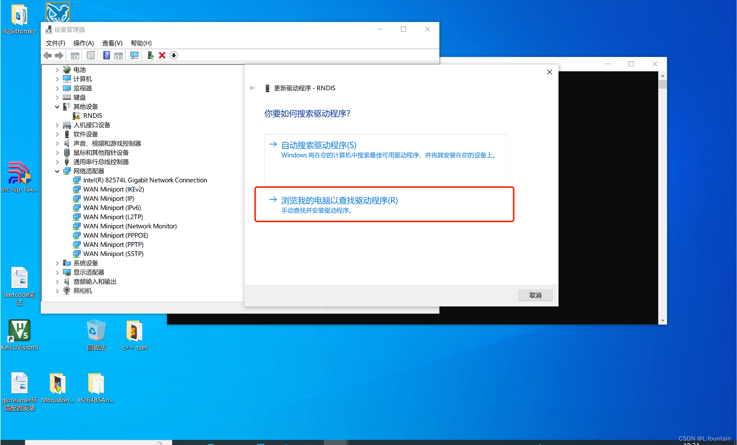Image resolution: width=737 pixels, height=445 pixels.
Task: Select the h264tomkv desktop folder
Action: pos(19,19)
